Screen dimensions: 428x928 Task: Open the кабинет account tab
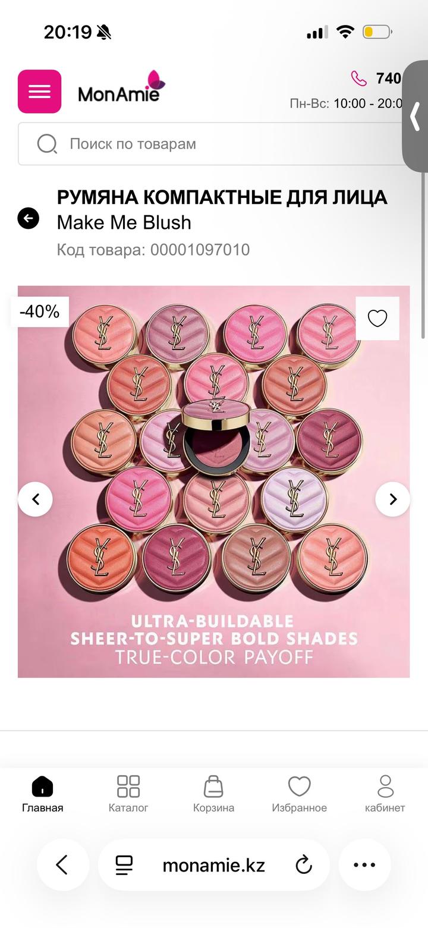(385, 794)
